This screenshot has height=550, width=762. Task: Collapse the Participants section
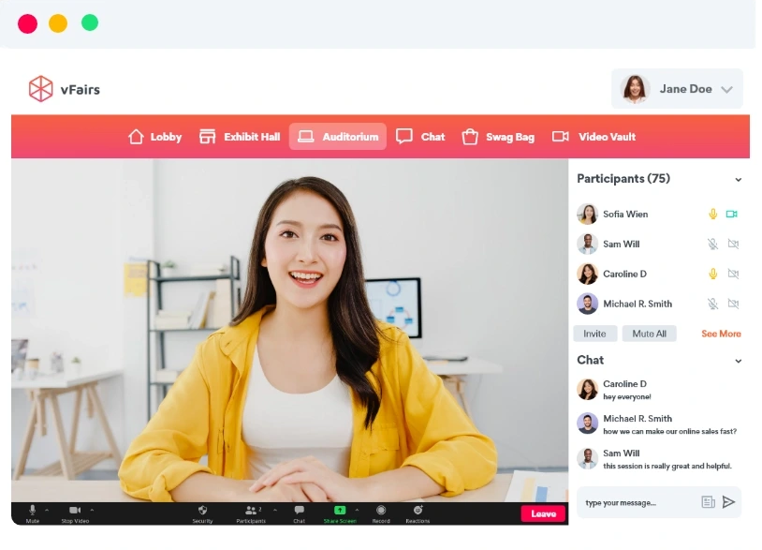tap(739, 179)
